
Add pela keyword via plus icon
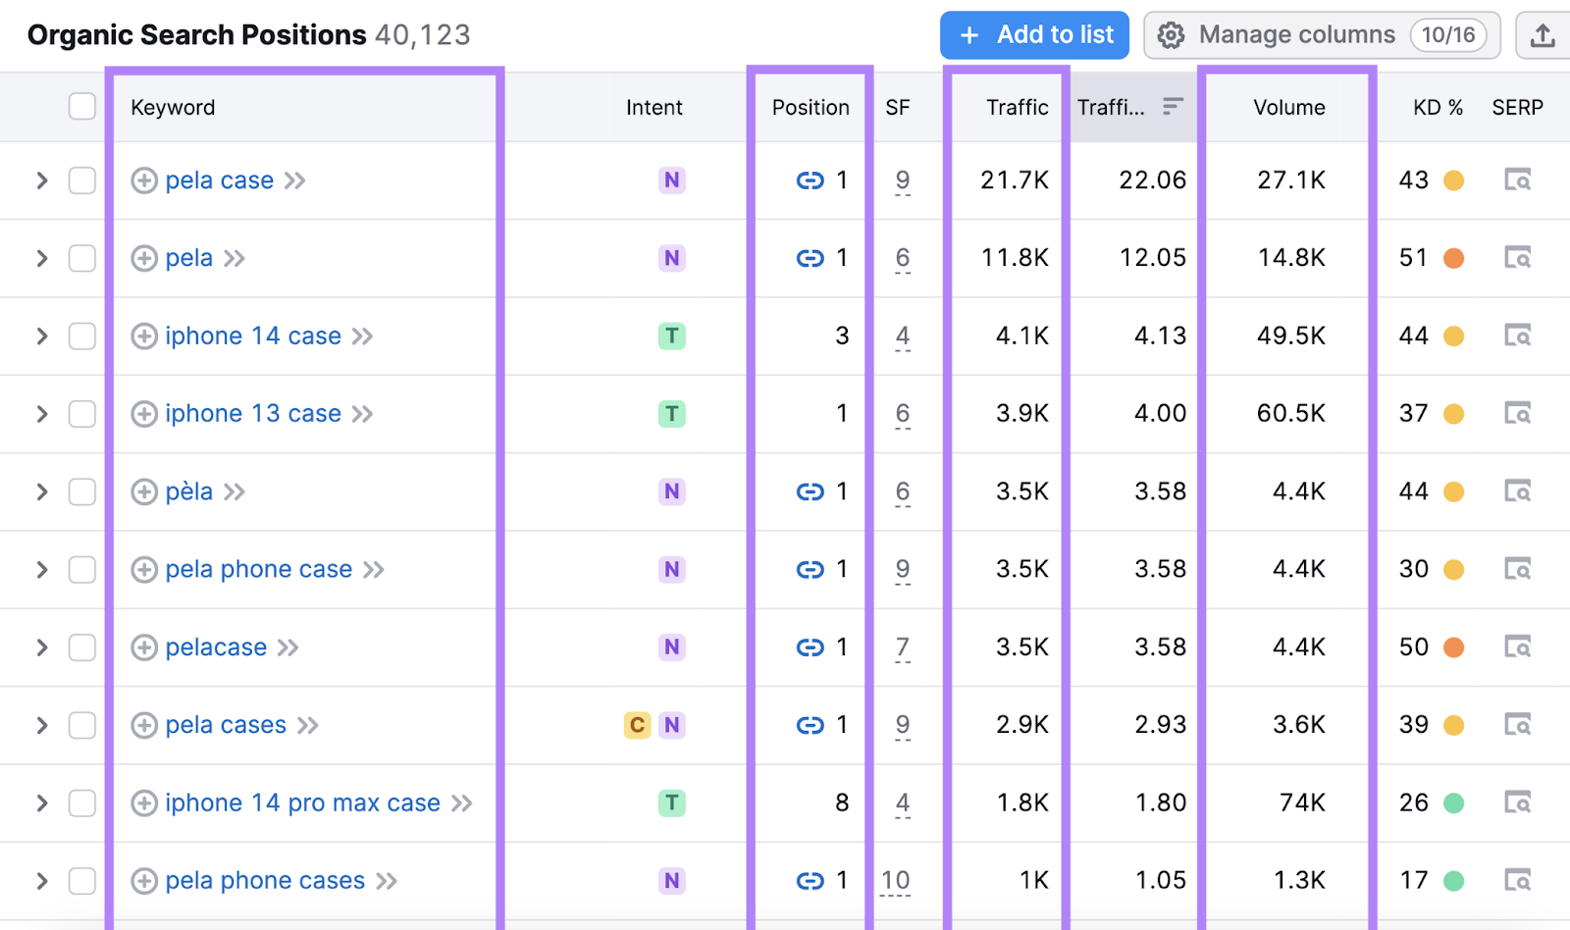pos(144,258)
